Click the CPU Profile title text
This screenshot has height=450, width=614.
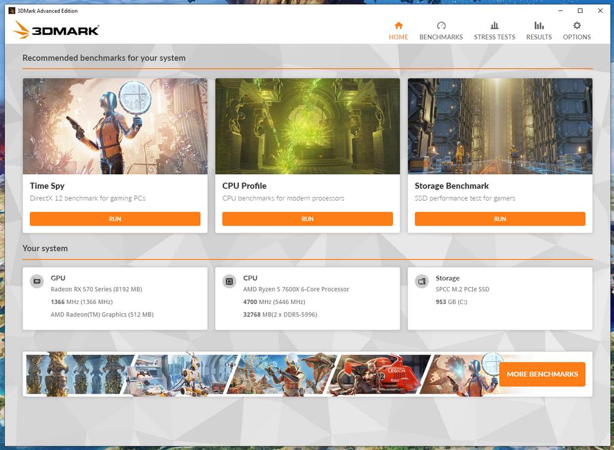point(244,186)
